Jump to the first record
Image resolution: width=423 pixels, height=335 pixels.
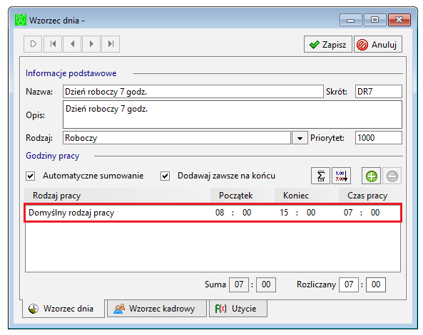pos(53,44)
